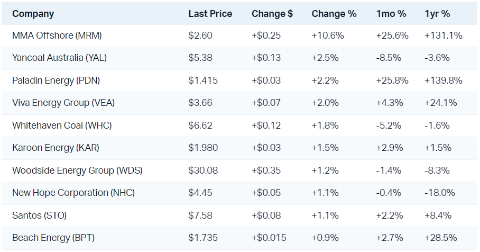Click New Hope Corporation (NHC)
480x252 pixels.
point(73,193)
